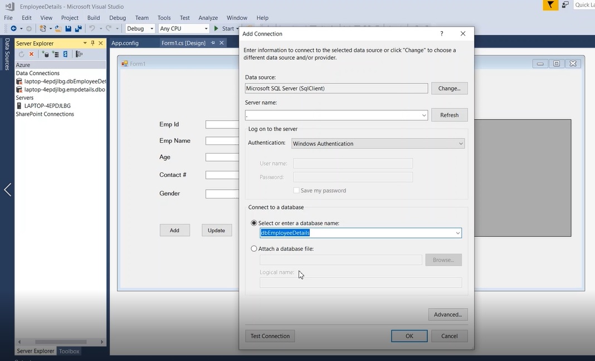Click the left-pointing chevron on screen edge

click(8, 190)
